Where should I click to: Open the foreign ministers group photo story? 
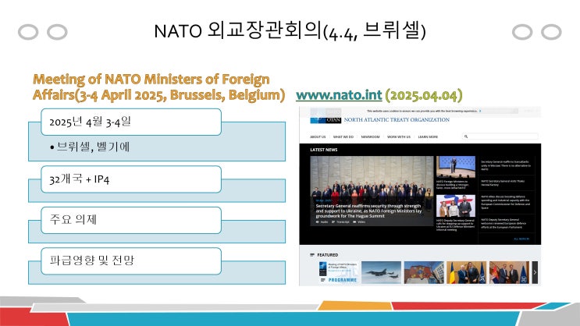click(x=372, y=191)
